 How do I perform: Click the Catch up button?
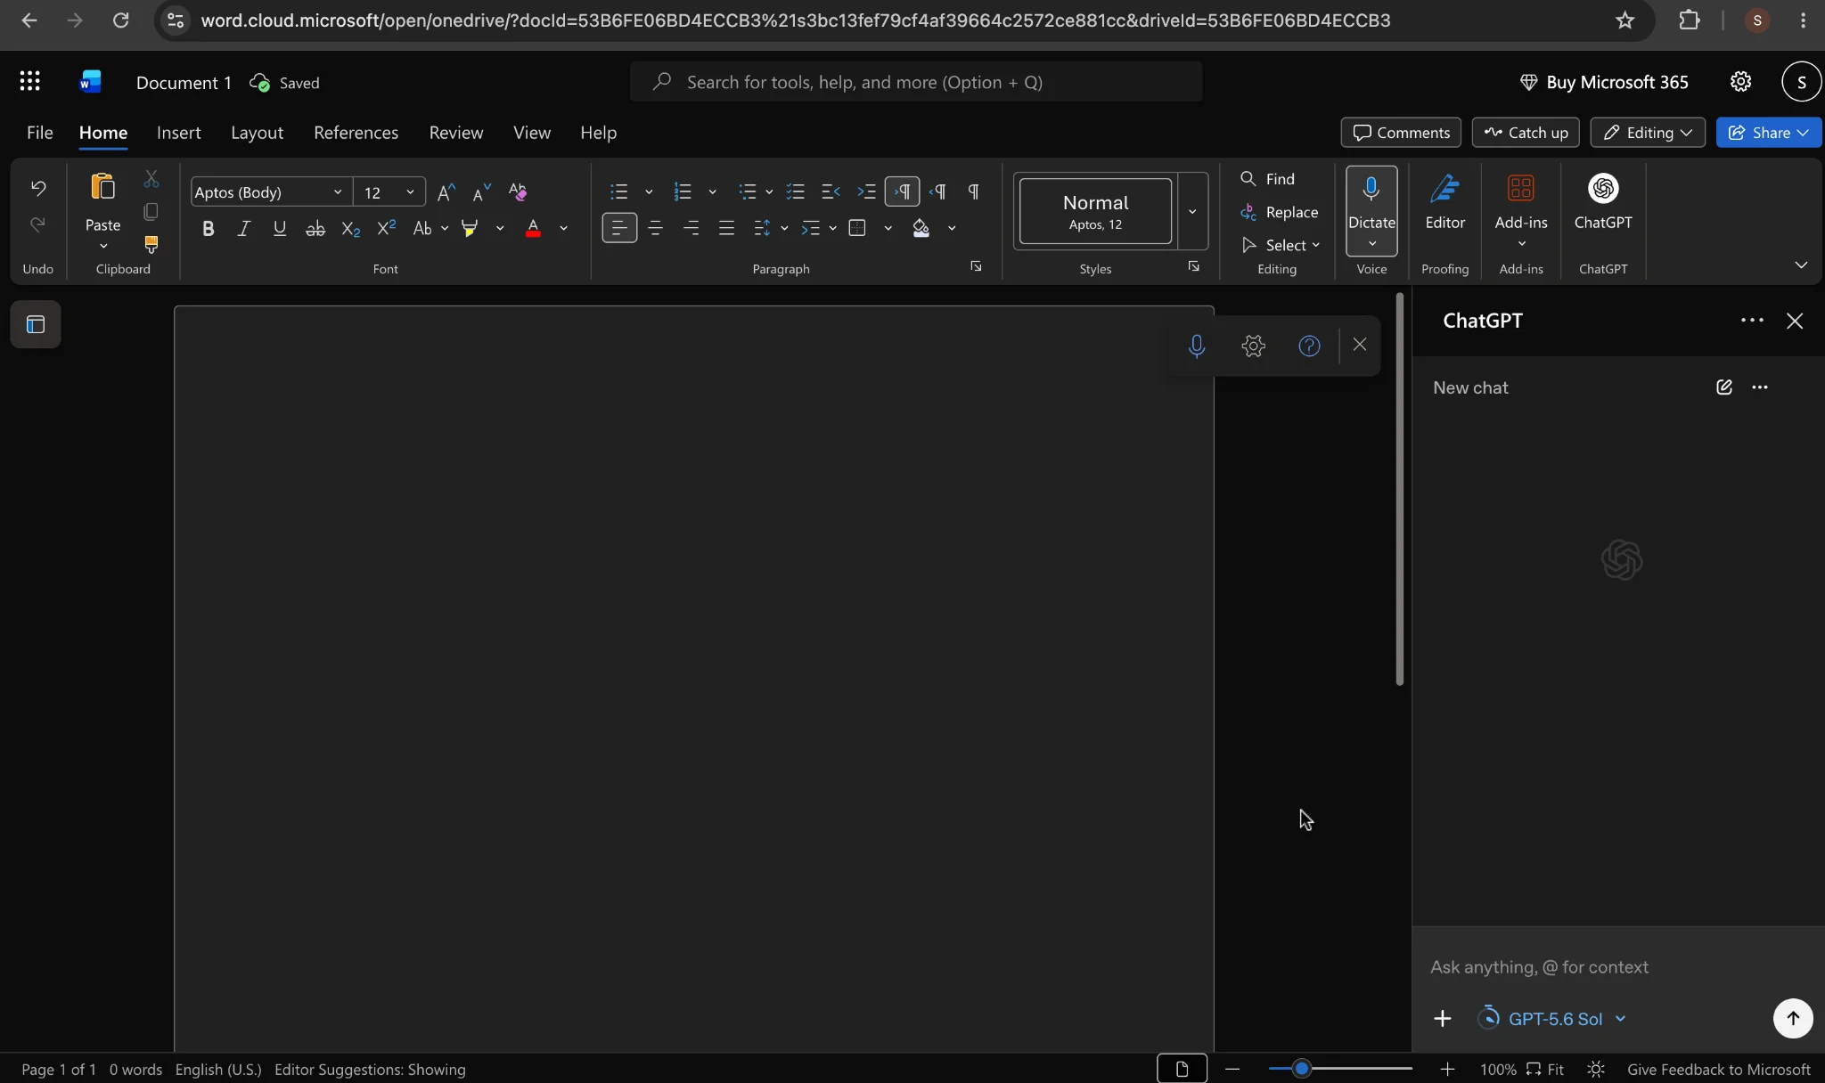pyautogui.click(x=1526, y=133)
